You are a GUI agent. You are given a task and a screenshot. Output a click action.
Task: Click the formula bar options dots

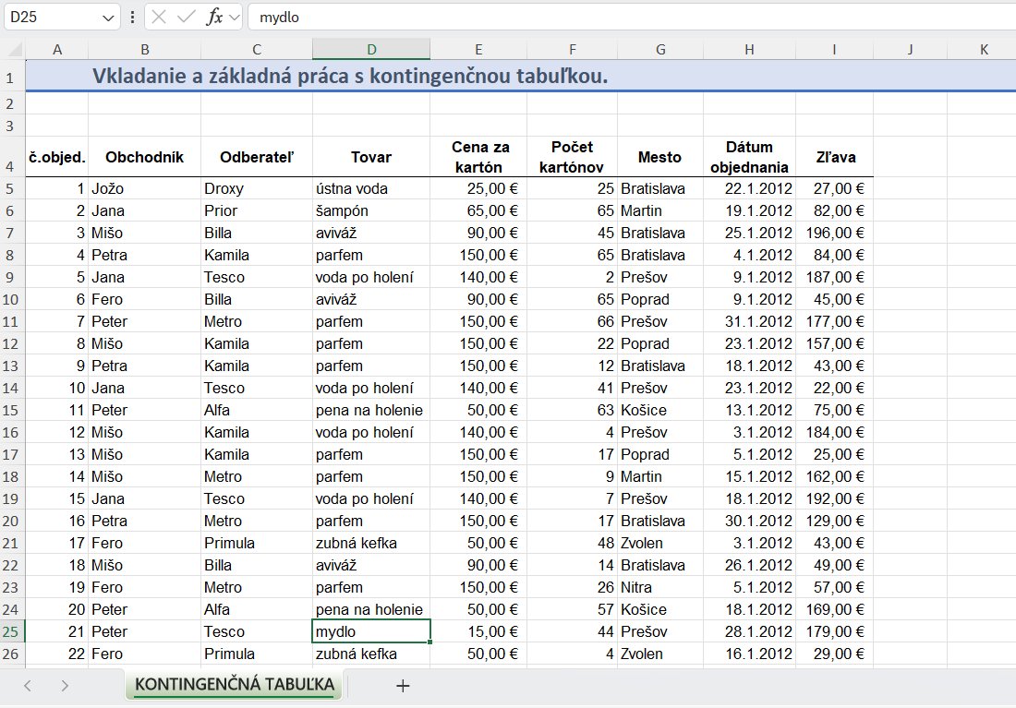(133, 18)
